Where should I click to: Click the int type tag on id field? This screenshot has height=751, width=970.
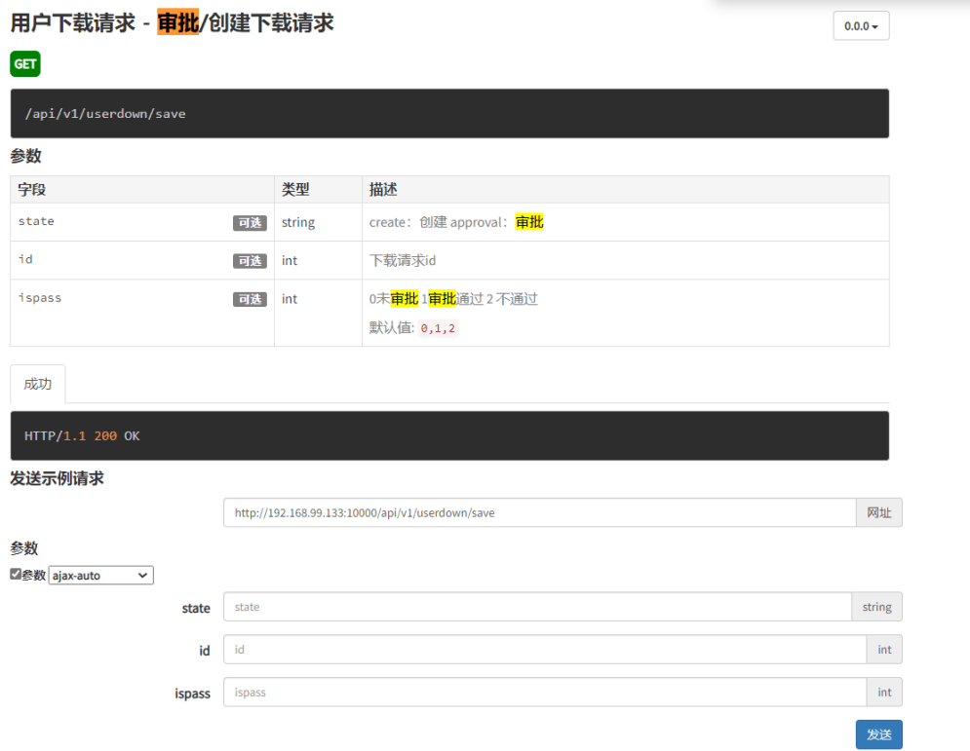[884, 650]
